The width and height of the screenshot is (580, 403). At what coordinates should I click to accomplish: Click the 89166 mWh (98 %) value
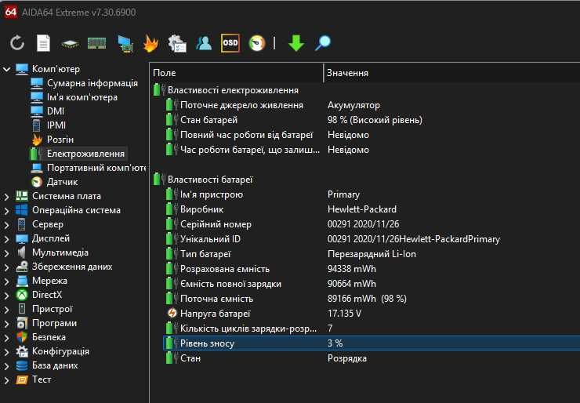pos(367,298)
